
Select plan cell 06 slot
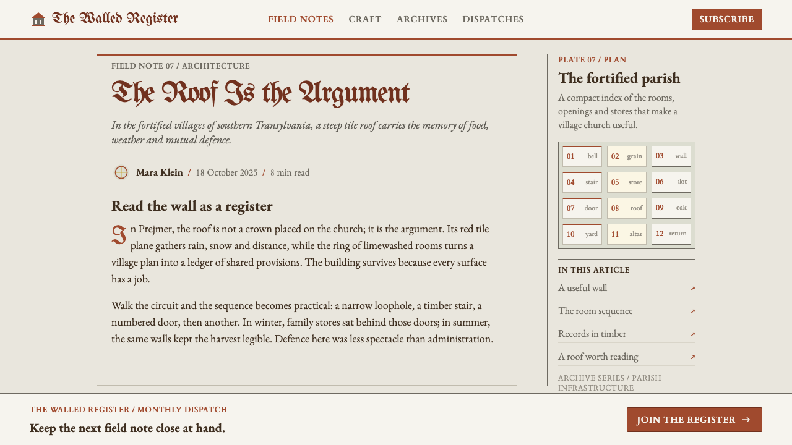(x=671, y=182)
